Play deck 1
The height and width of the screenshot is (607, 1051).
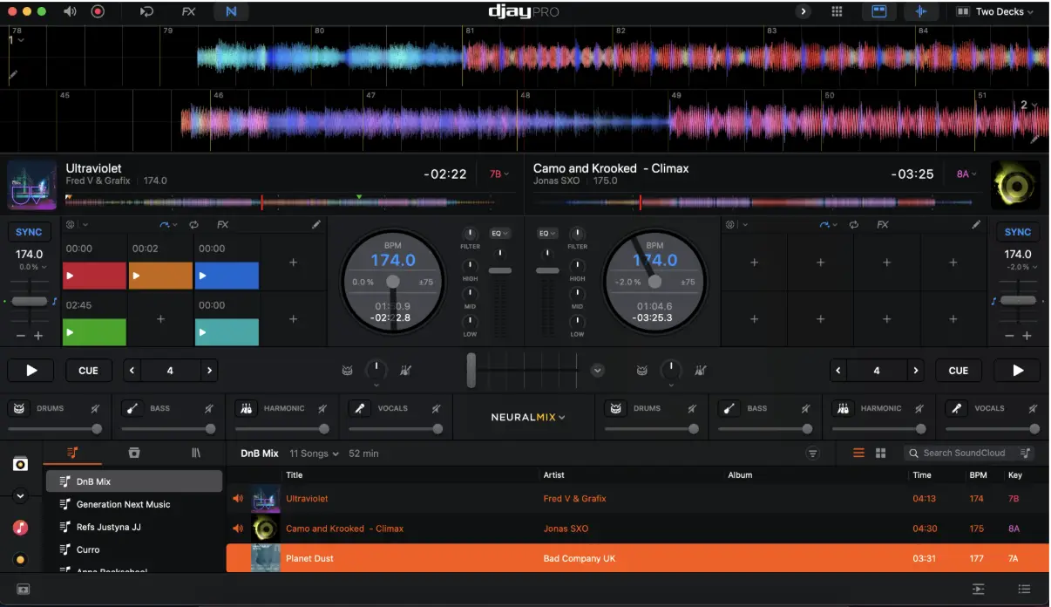(31, 371)
